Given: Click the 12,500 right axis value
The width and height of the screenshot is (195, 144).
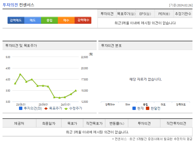Looking at the screenshot, I should (85, 102).
